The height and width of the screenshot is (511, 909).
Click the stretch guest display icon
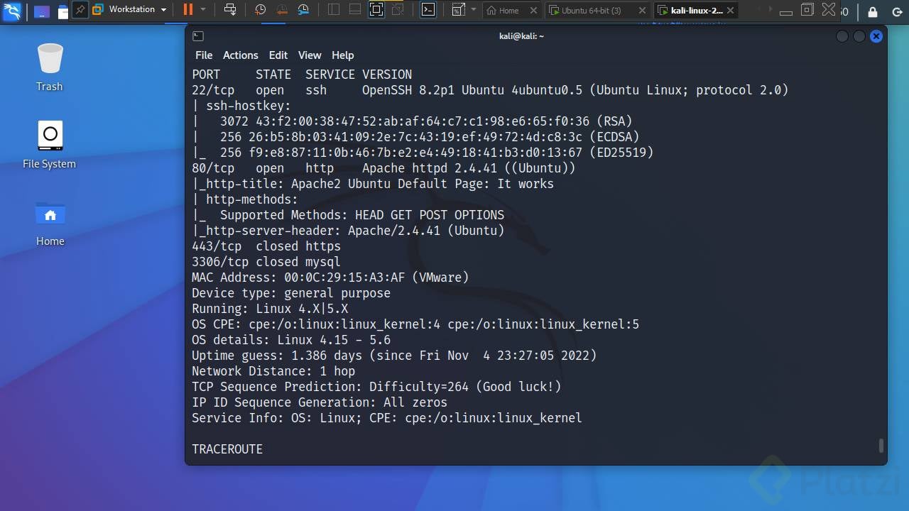pos(458,9)
